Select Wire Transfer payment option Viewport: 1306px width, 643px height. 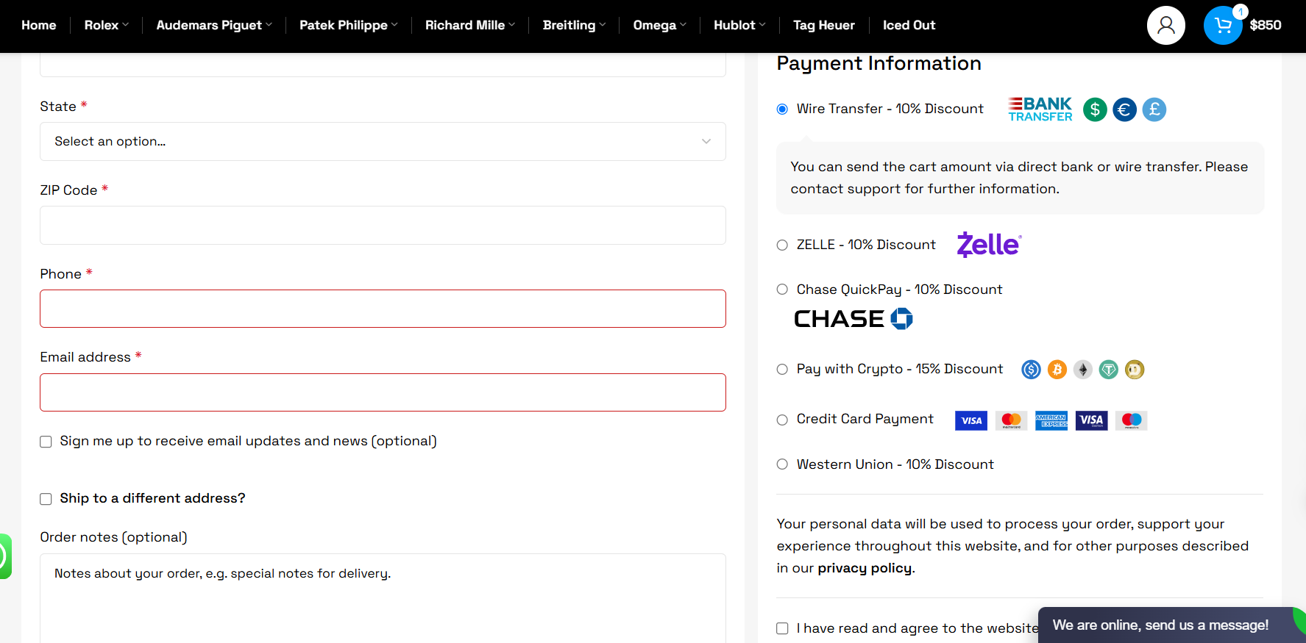tap(782, 109)
